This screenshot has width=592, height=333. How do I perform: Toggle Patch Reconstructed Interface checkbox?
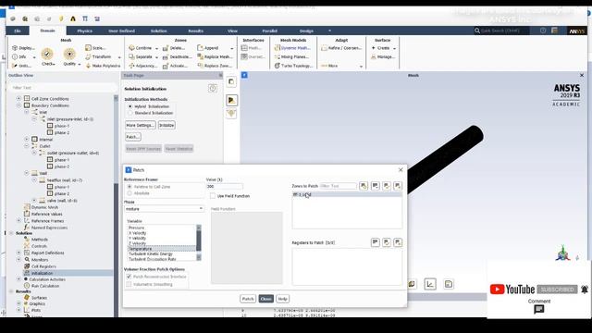tap(129, 277)
